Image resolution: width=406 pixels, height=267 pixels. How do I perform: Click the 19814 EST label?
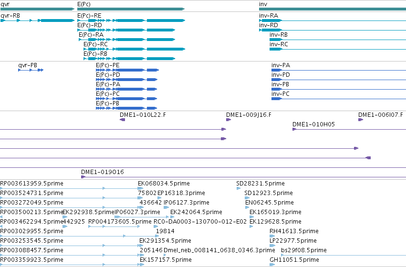(x=165, y=231)
